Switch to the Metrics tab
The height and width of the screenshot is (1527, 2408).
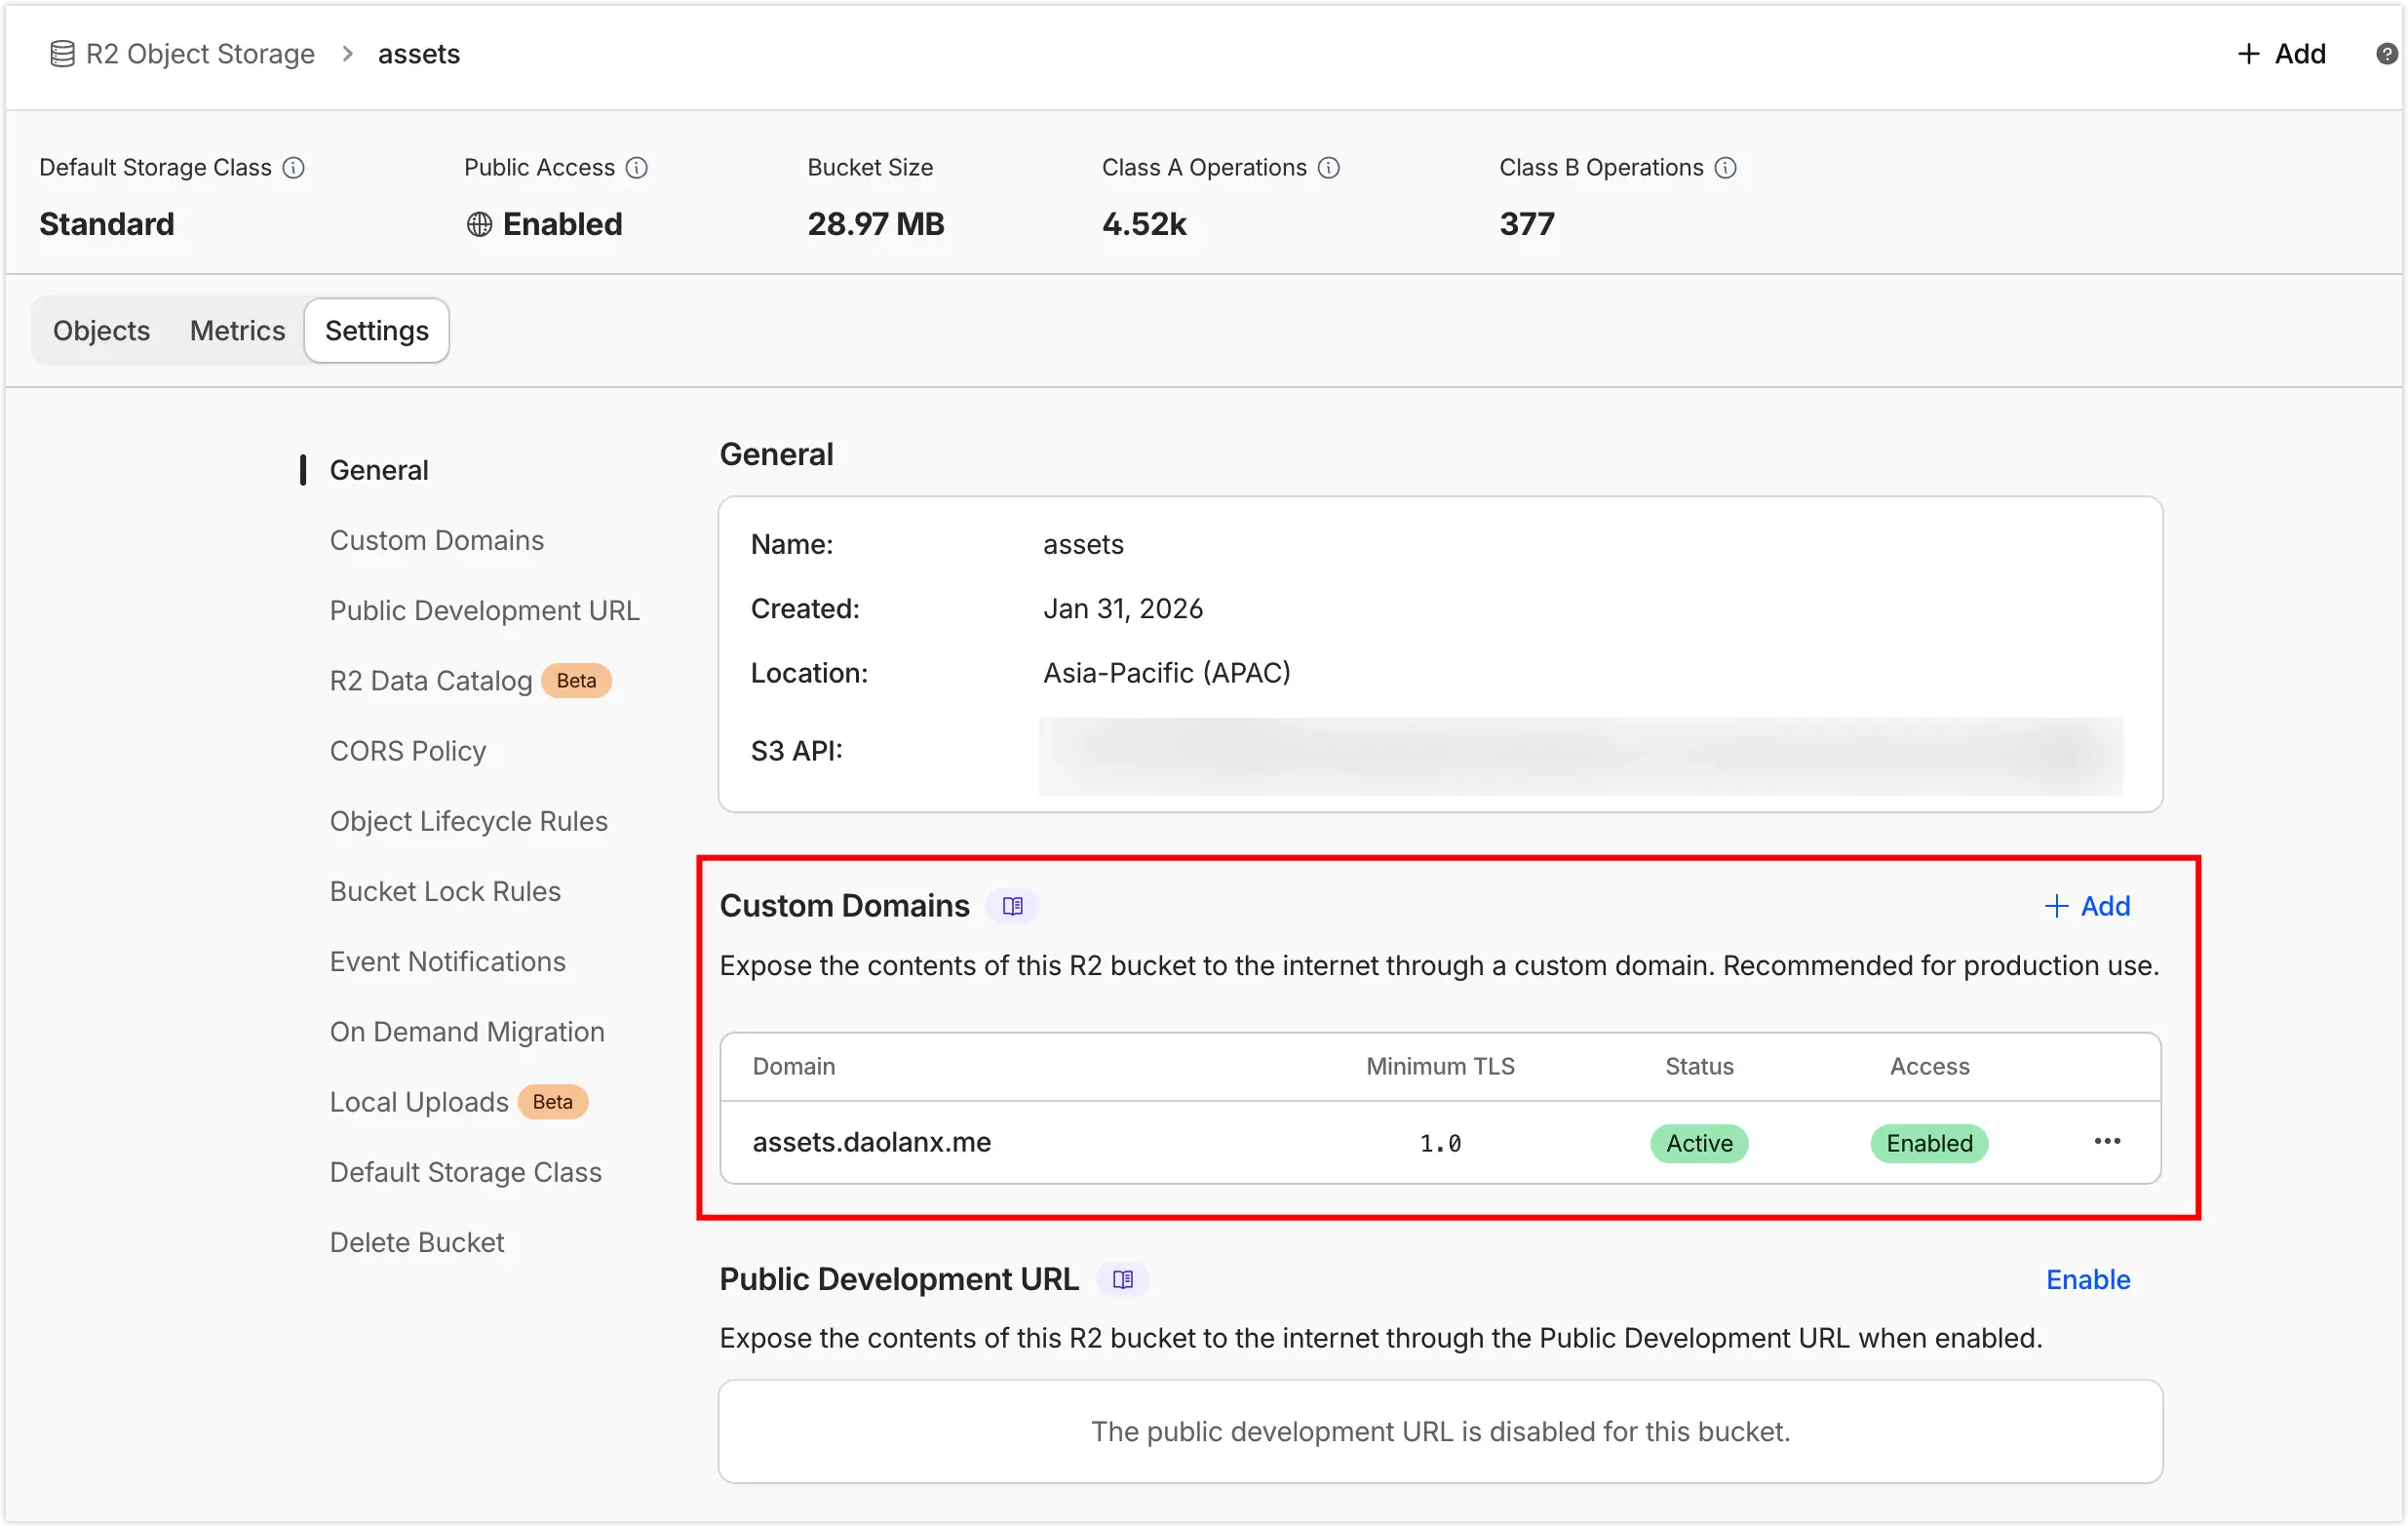[x=237, y=331]
